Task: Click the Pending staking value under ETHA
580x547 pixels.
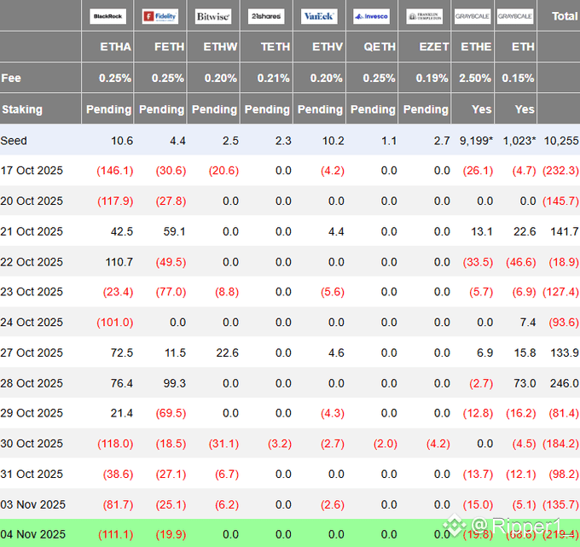Action: tap(109, 109)
